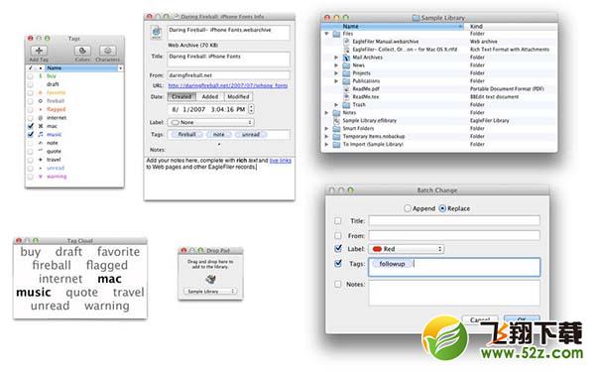Viewport: 595px width, 372px height.
Task: Expand the Smart Folders triangle
Action: pyautogui.click(x=326, y=129)
